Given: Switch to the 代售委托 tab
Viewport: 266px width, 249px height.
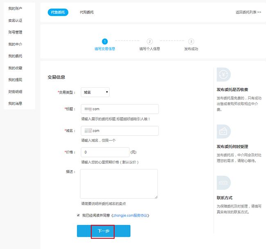Looking at the screenshot, I should click(x=58, y=12).
